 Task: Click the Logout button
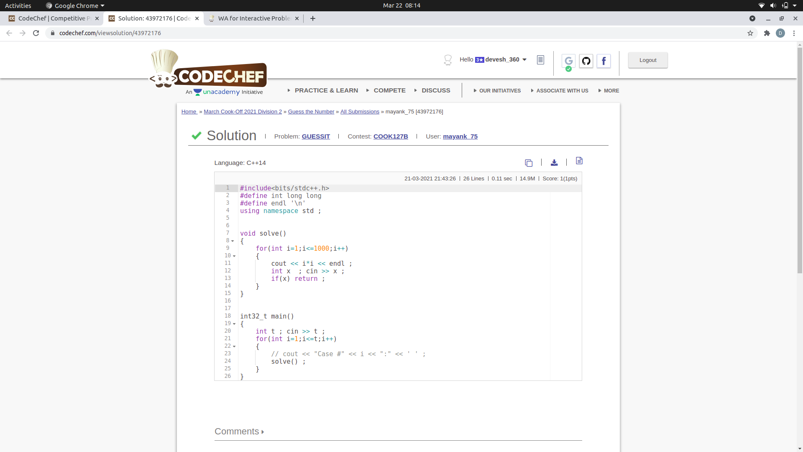pos(647,60)
